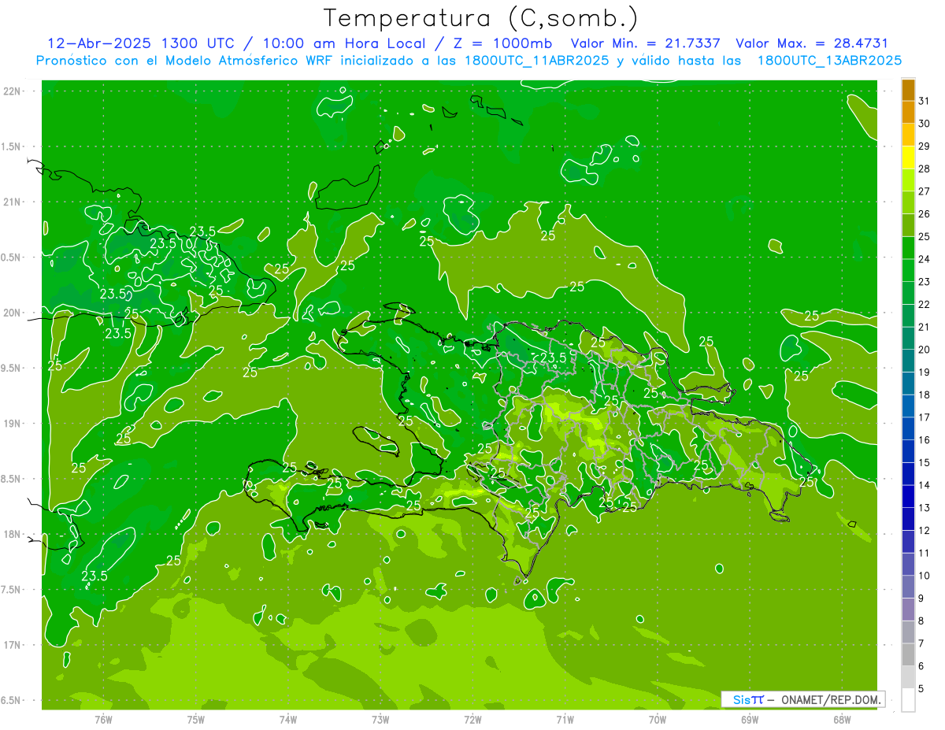This screenshot has height=730, width=945.
Task: Click the 30 label on the color scale
Action: coord(925,124)
